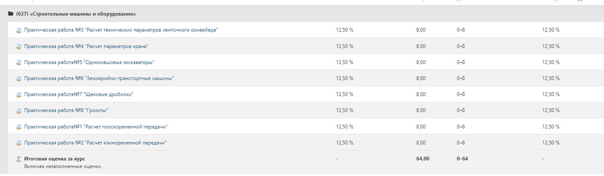Click assignment icon beside "Расчет клиноременной передачи"
This screenshot has width=604, height=176.
pos(19,143)
